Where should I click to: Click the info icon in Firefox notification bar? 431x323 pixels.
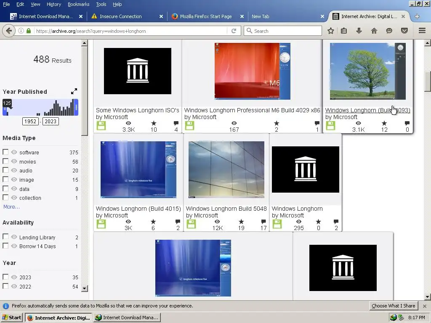click(6, 306)
